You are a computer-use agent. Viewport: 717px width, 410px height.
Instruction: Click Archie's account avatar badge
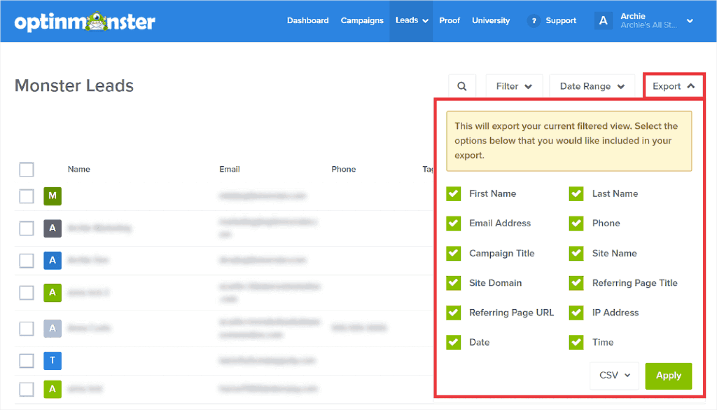pyautogui.click(x=603, y=21)
